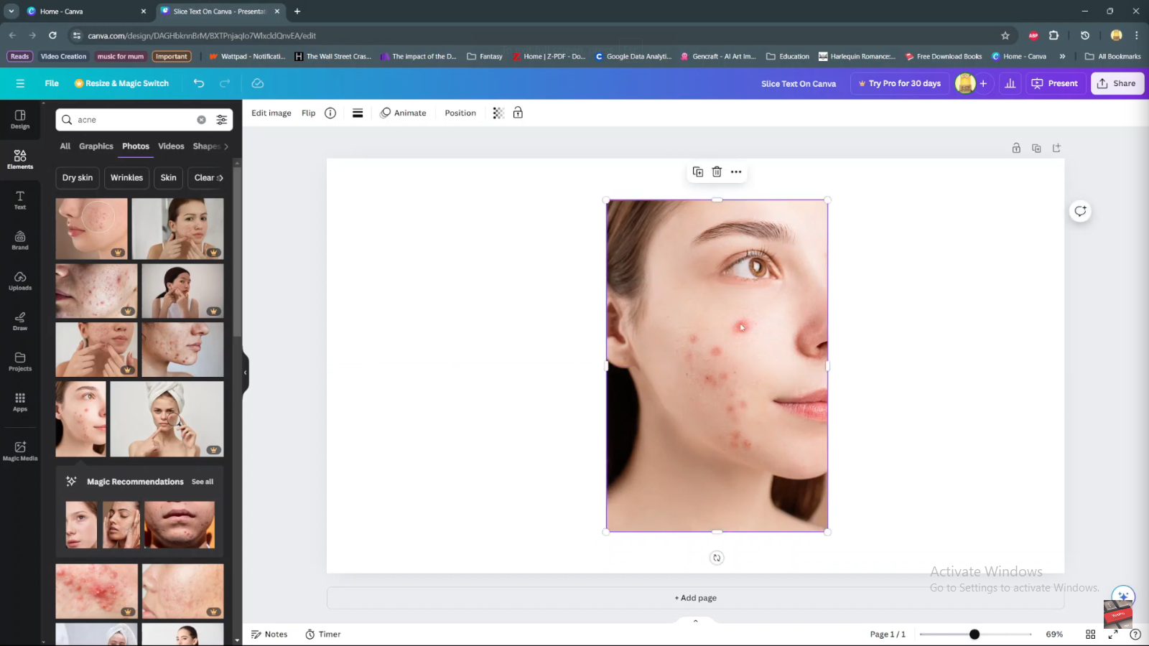This screenshot has width=1149, height=646.
Task: Open the line weight border style icon
Action: pyautogui.click(x=358, y=113)
